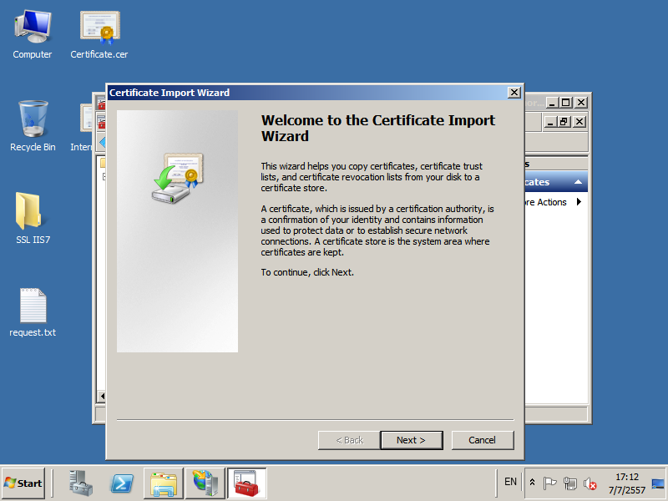Show hidden notification area icons
The height and width of the screenshot is (501, 668).
(x=533, y=483)
